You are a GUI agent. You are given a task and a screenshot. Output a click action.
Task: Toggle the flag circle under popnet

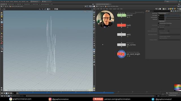[x=130, y=17]
